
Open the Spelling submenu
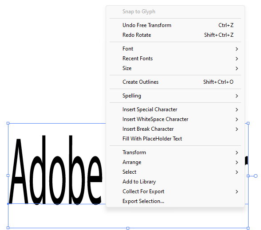175,96
